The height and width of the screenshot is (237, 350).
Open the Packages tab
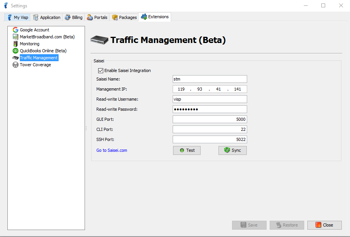pos(124,17)
